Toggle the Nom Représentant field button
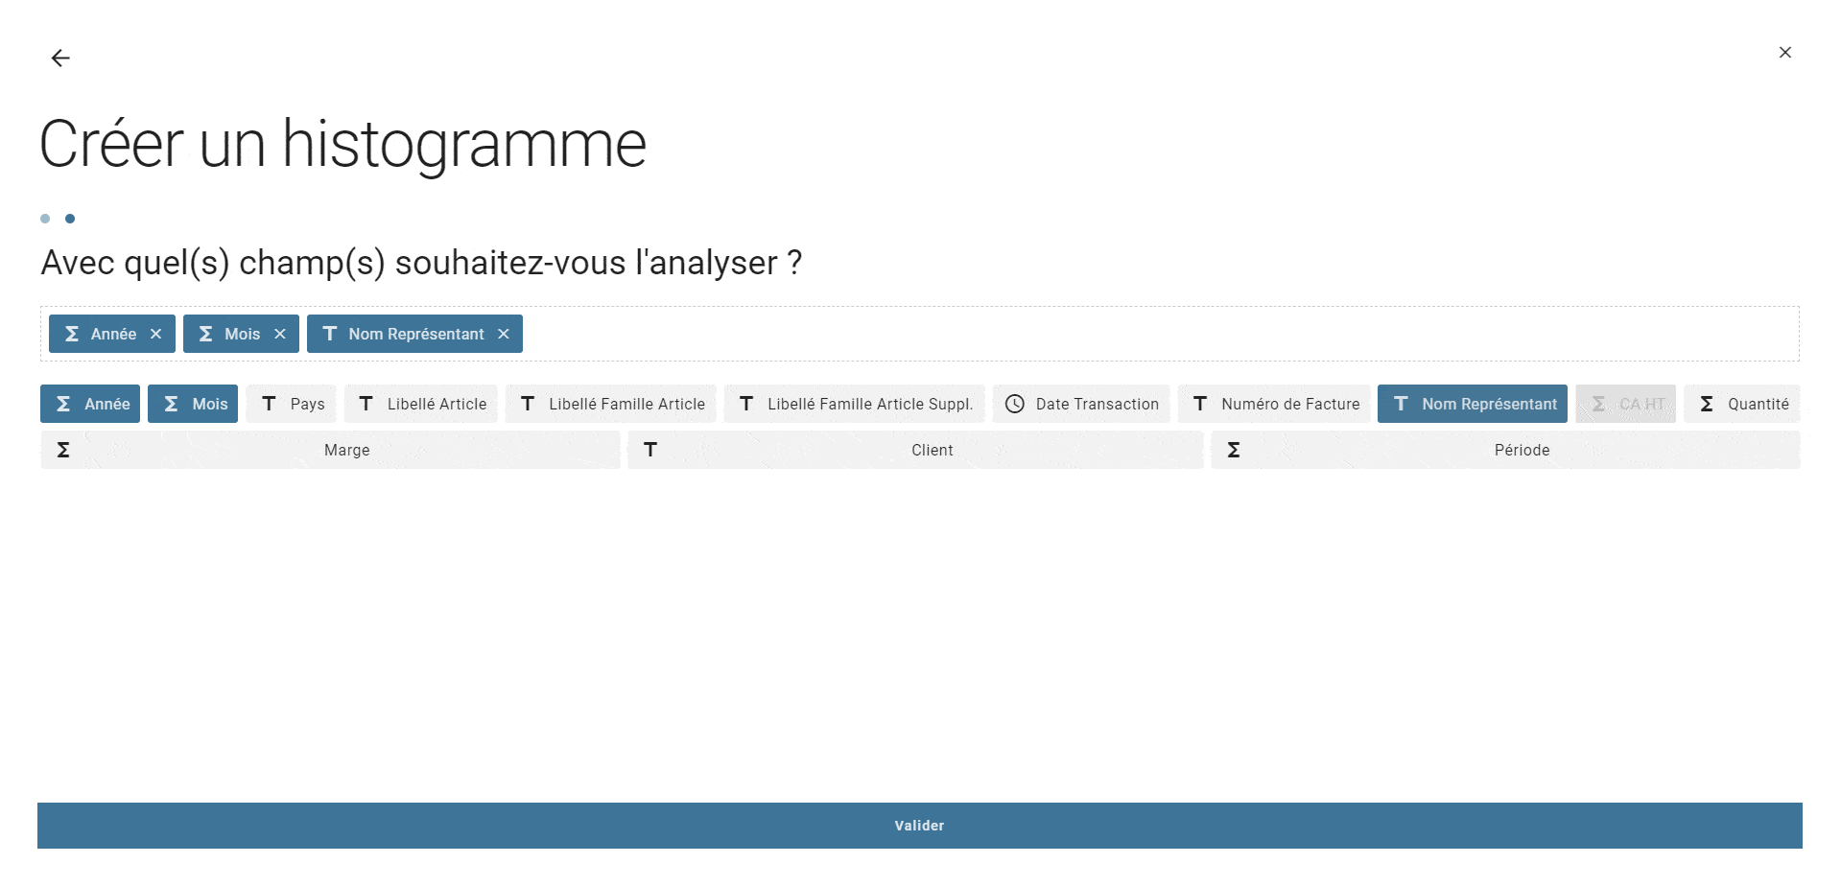The width and height of the screenshot is (1841, 887). [1472, 404]
